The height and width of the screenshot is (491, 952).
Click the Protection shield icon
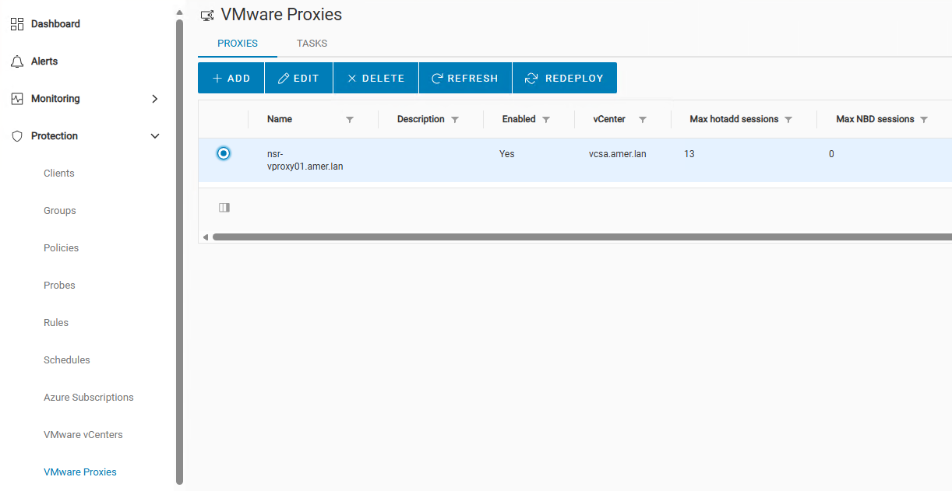[x=17, y=135]
